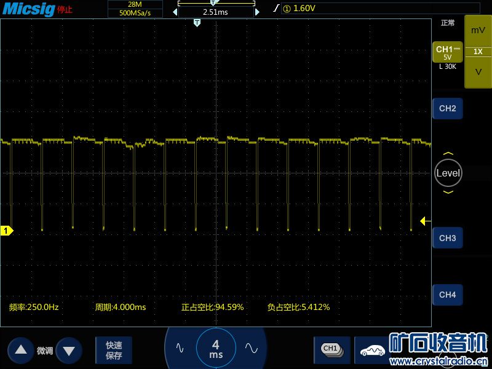Image resolution: width=492 pixels, height=369 pixels.
Task: Click the quick save button
Action: 114,350
